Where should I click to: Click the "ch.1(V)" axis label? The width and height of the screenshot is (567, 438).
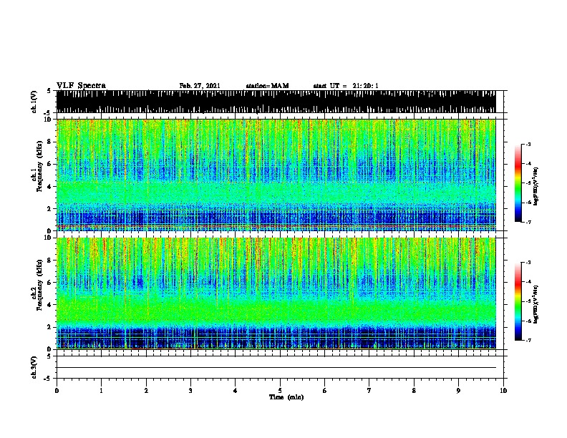[x=34, y=102]
